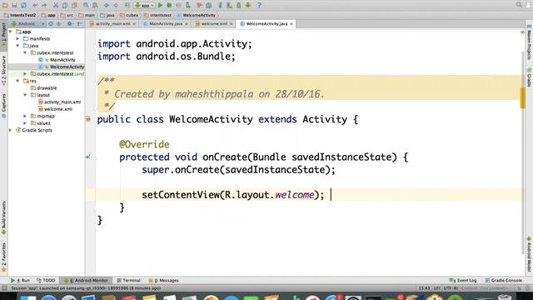Open the Build Variants side panel
This screenshot has height=300, width=533.
coord(3,217)
